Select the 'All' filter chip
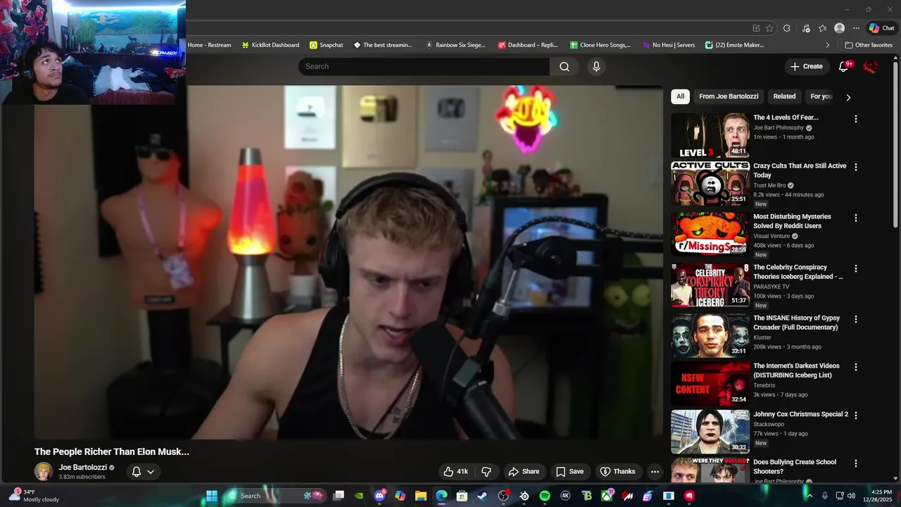901x507 pixels. click(680, 96)
